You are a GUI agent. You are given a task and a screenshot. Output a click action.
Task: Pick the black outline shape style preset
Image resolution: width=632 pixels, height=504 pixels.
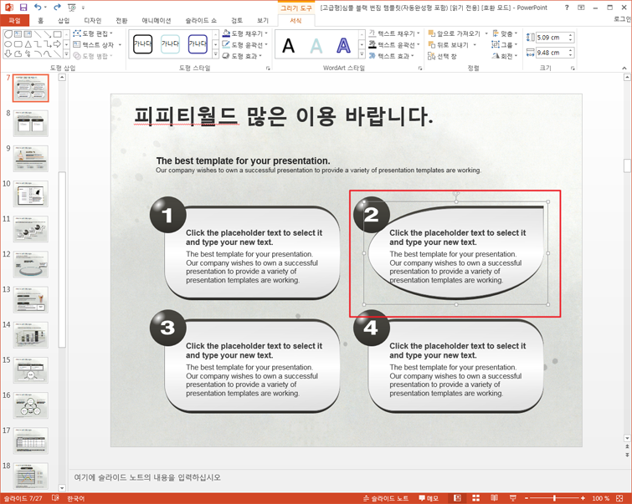coord(142,43)
